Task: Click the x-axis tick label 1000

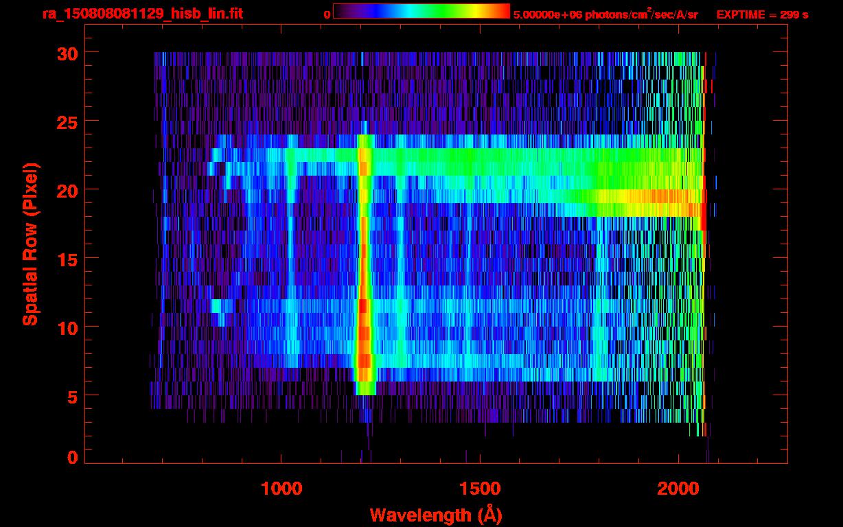Action: pos(281,488)
